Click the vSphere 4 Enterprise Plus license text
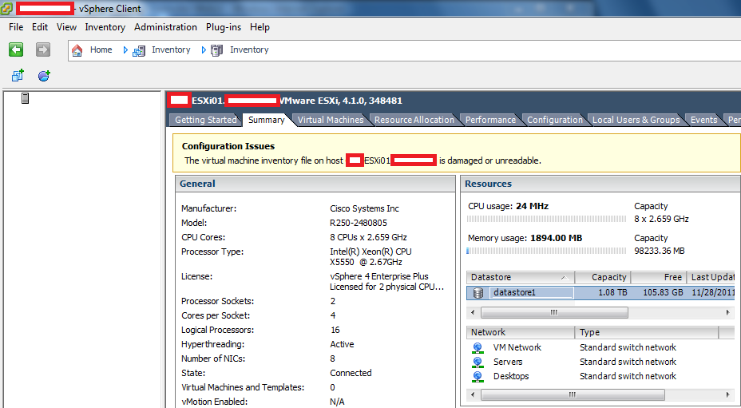741x408 pixels. click(379, 276)
